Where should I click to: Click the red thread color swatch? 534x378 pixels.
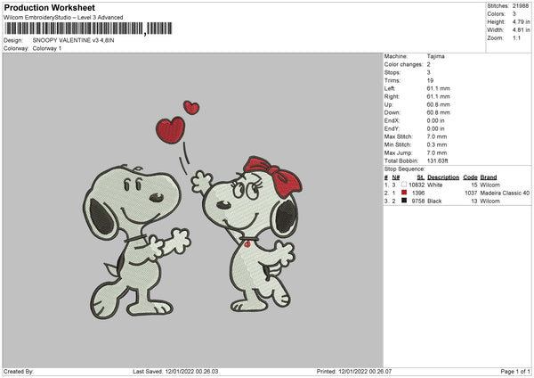[x=404, y=193]
